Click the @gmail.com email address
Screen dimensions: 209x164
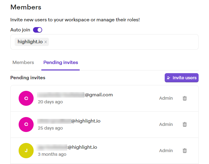(x=75, y=95)
